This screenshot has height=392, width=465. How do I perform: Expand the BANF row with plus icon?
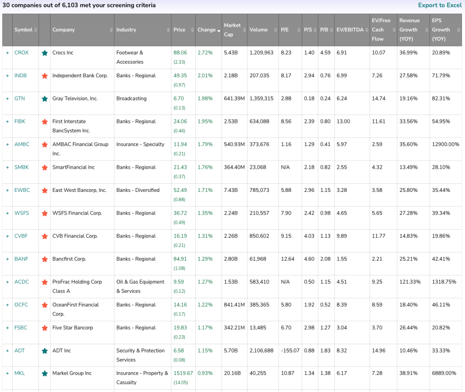7,259
